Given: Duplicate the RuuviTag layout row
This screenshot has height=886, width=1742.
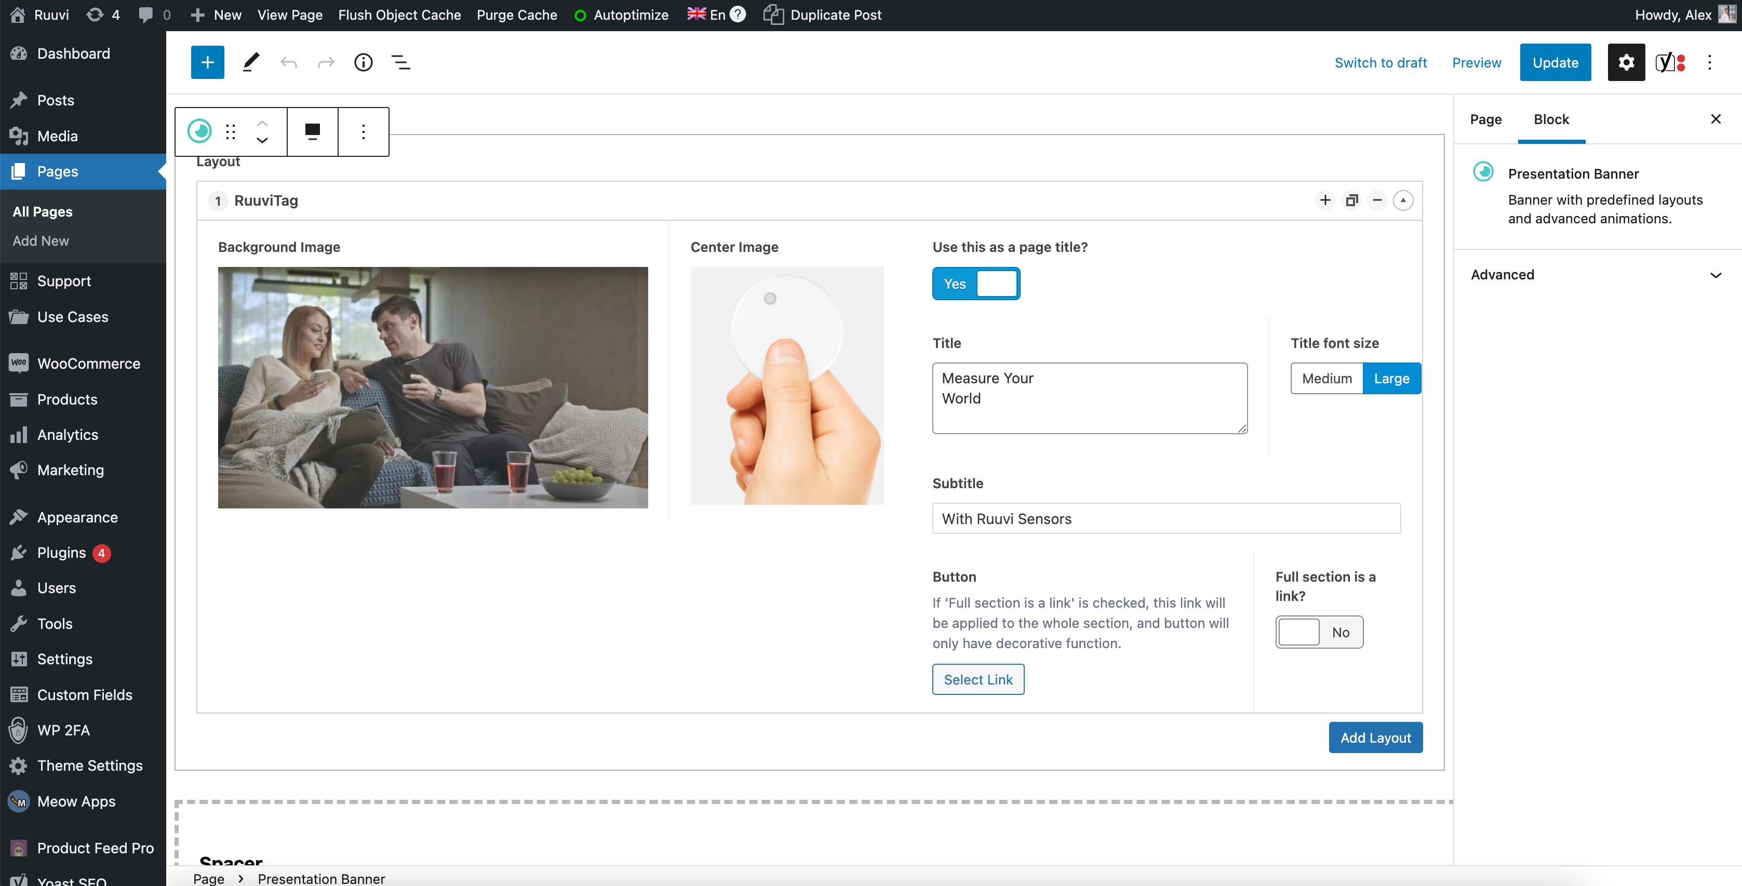Looking at the screenshot, I should pyautogui.click(x=1351, y=200).
